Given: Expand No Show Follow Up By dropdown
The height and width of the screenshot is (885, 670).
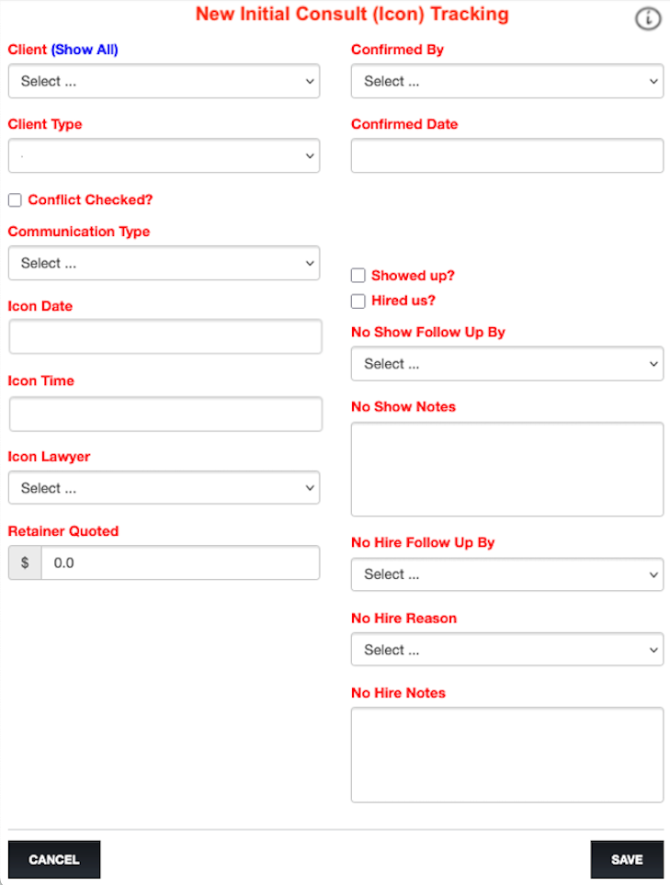Looking at the screenshot, I should coord(506,364).
